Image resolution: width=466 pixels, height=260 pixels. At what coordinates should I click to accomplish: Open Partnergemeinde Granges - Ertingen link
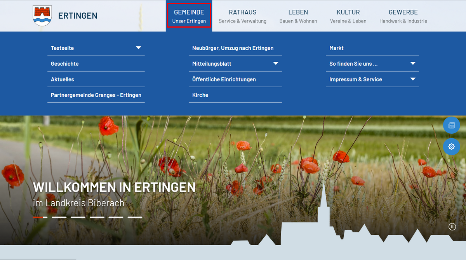pos(96,95)
